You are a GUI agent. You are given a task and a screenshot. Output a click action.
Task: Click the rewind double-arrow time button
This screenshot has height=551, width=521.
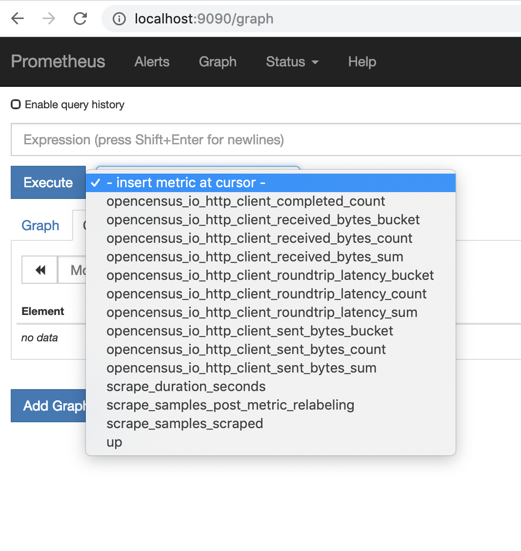[40, 270]
